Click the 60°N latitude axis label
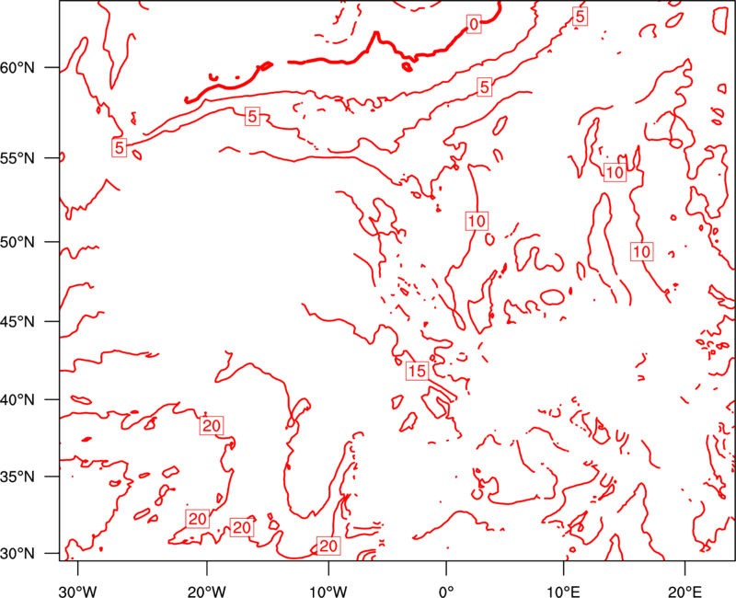Image resolution: width=736 pixels, height=598 pixels. pyautogui.click(x=17, y=67)
